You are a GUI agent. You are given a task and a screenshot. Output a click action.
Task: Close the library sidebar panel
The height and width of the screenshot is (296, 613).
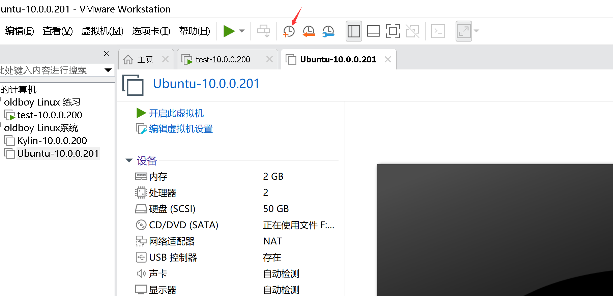[106, 53]
